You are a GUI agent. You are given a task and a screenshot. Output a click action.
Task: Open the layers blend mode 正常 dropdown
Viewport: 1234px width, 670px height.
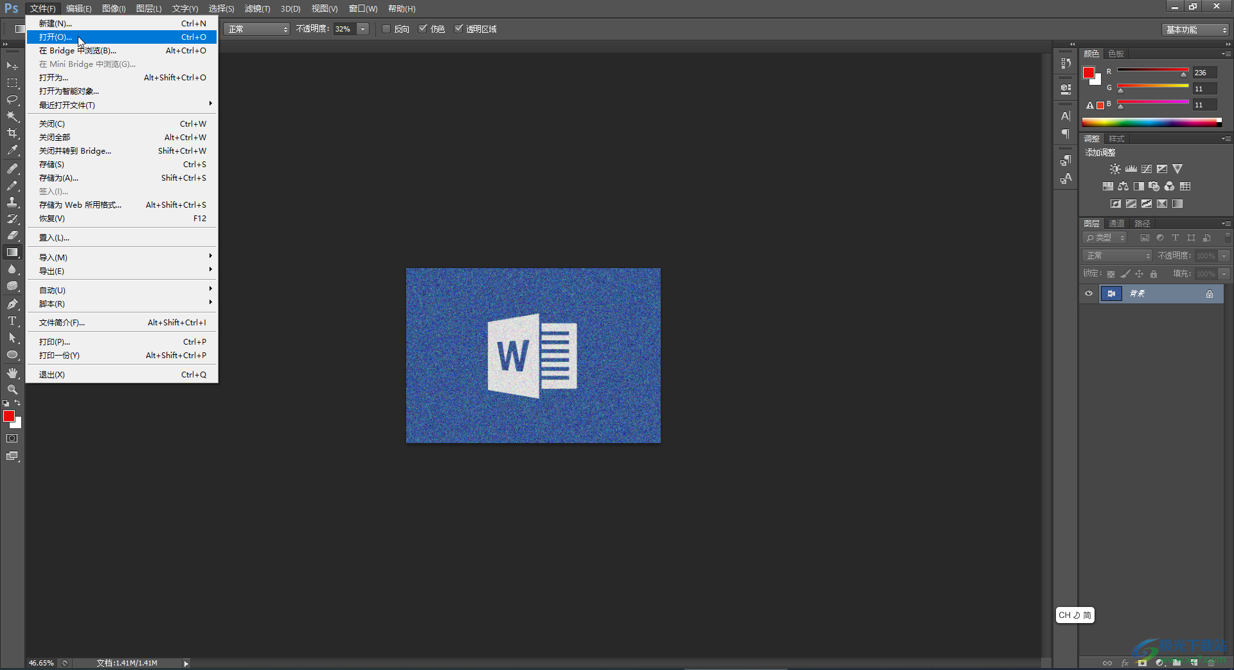[1118, 256]
